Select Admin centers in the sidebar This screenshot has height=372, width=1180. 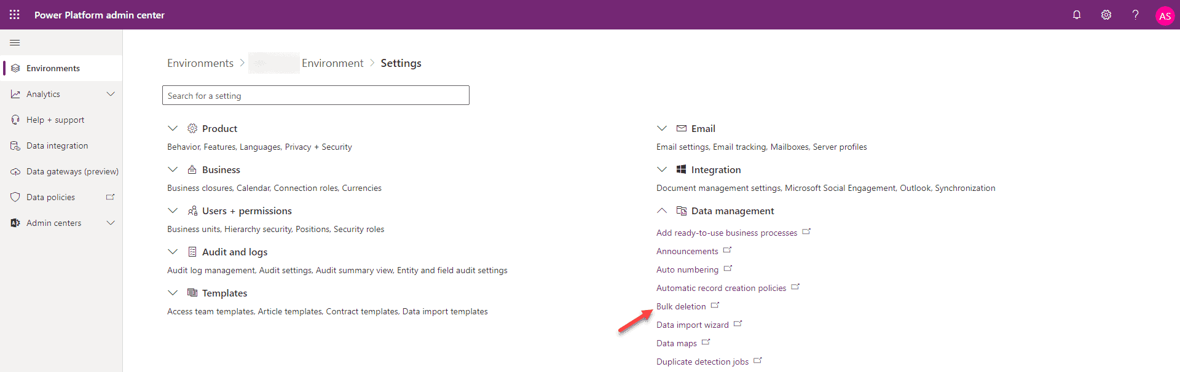pyautogui.click(x=61, y=223)
